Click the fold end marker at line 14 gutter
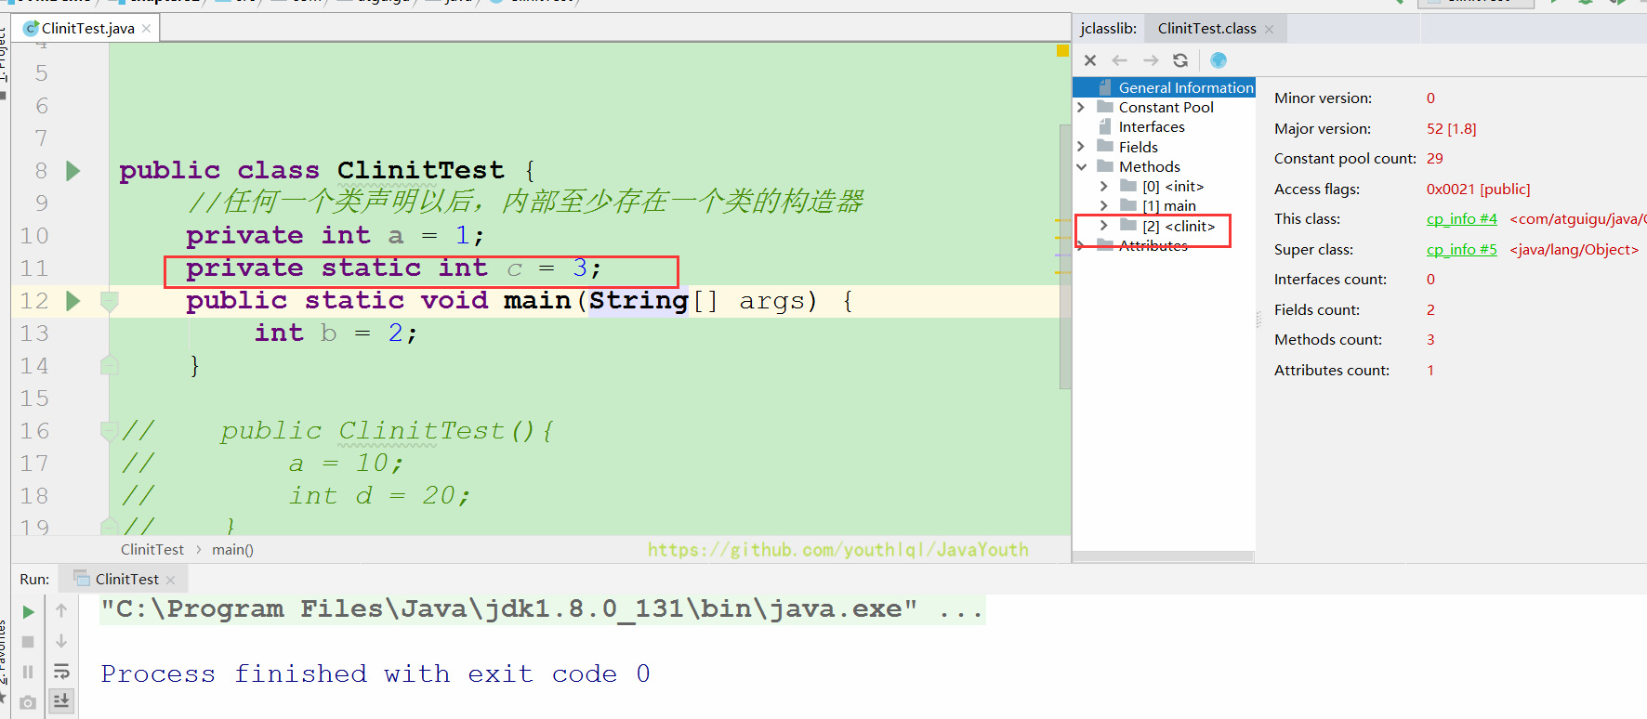The image size is (1647, 719). 109,365
